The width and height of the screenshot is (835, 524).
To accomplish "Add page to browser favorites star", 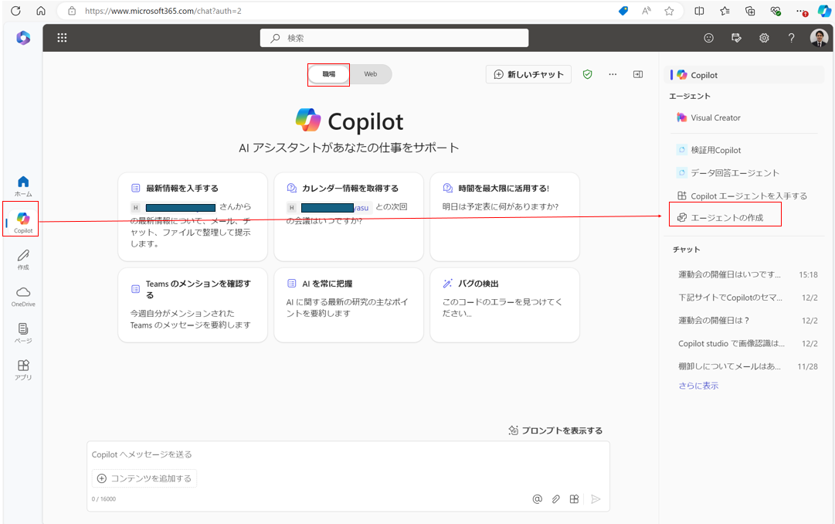I will click(670, 11).
